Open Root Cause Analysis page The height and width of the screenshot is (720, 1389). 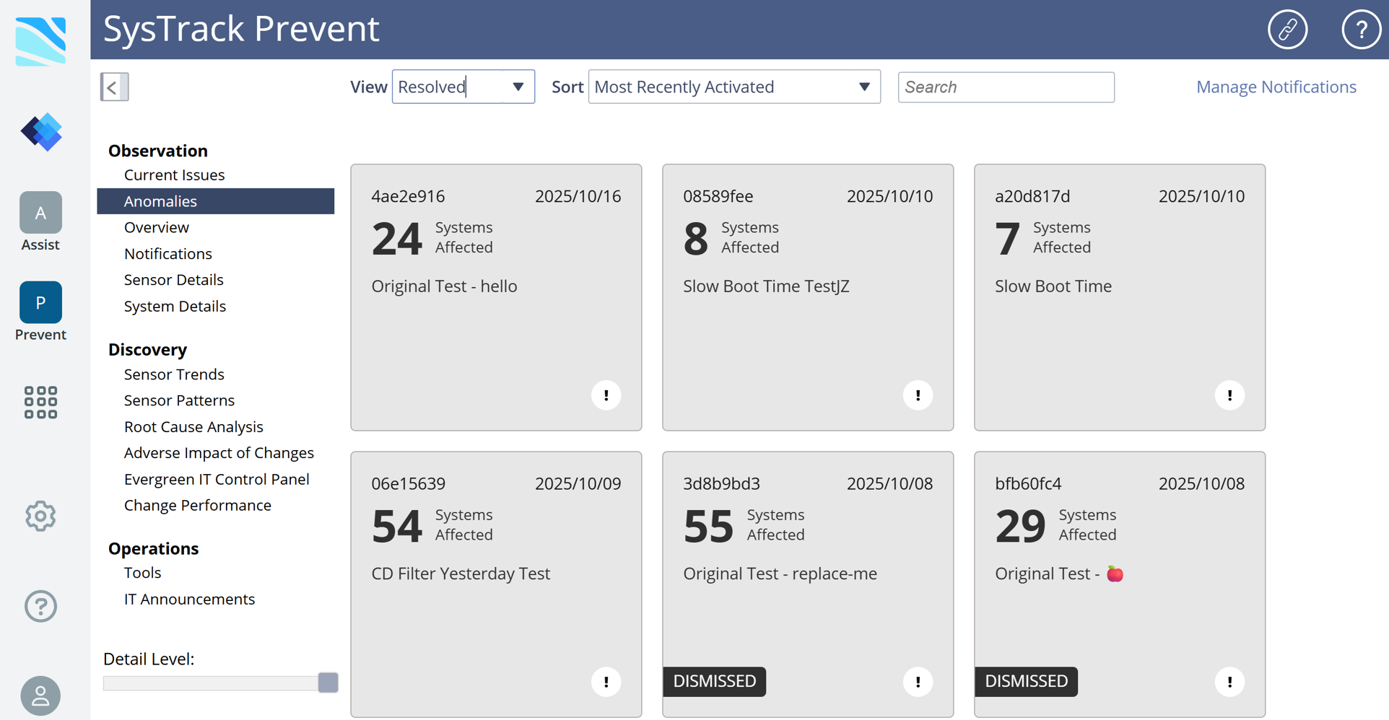point(193,427)
